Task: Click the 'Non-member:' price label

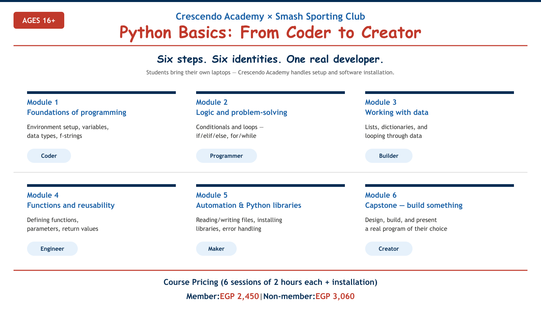Action: point(289,296)
